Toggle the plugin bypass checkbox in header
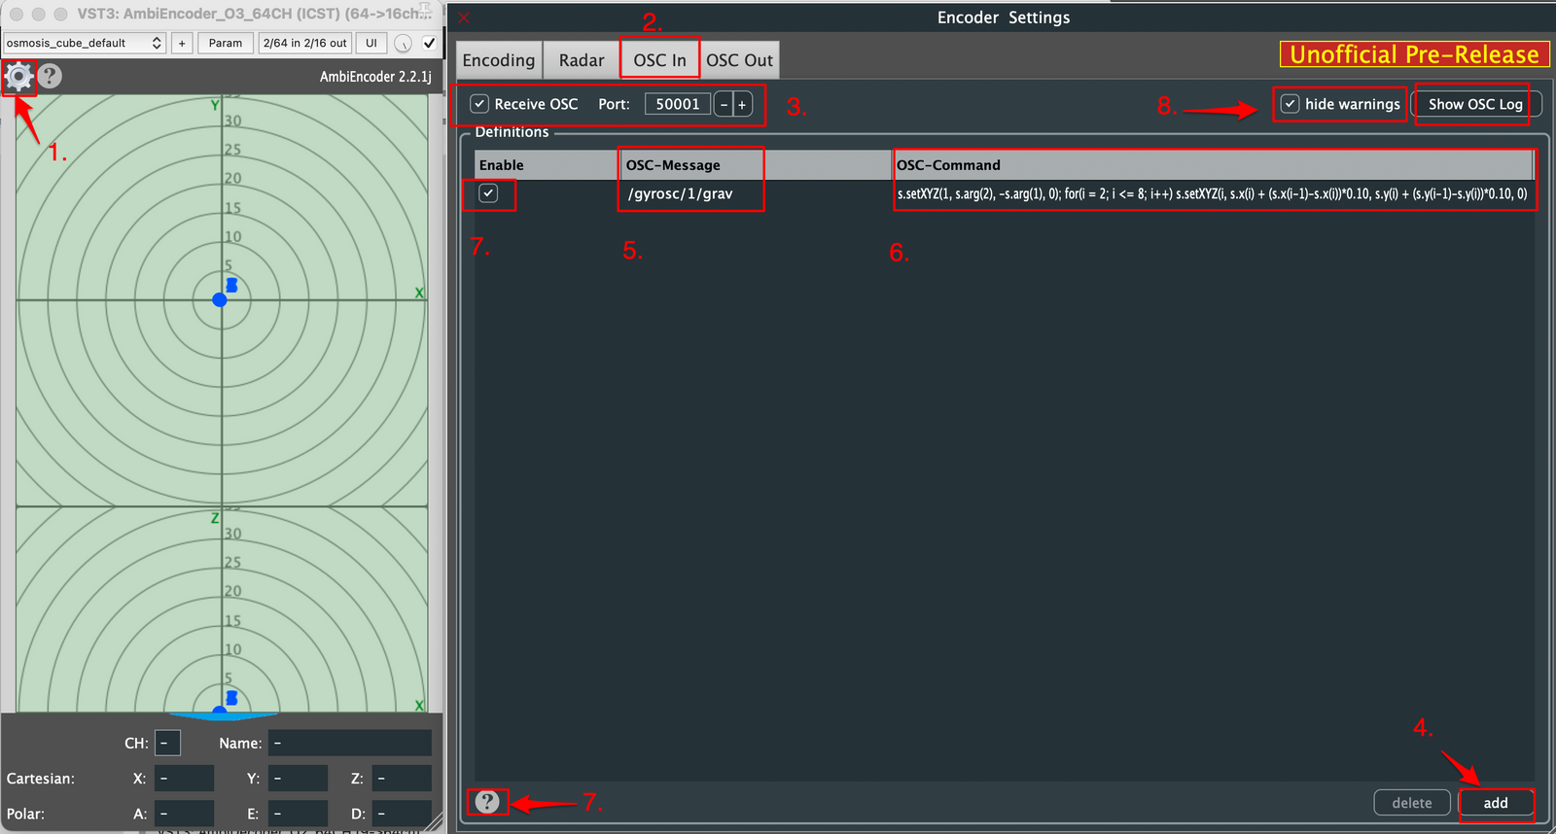1556x834 pixels. tap(429, 43)
